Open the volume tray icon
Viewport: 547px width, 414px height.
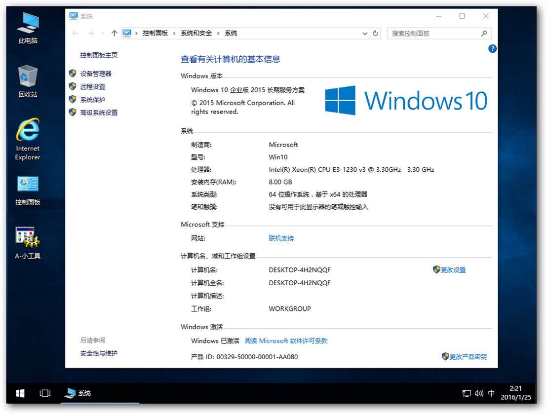click(x=479, y=393)
